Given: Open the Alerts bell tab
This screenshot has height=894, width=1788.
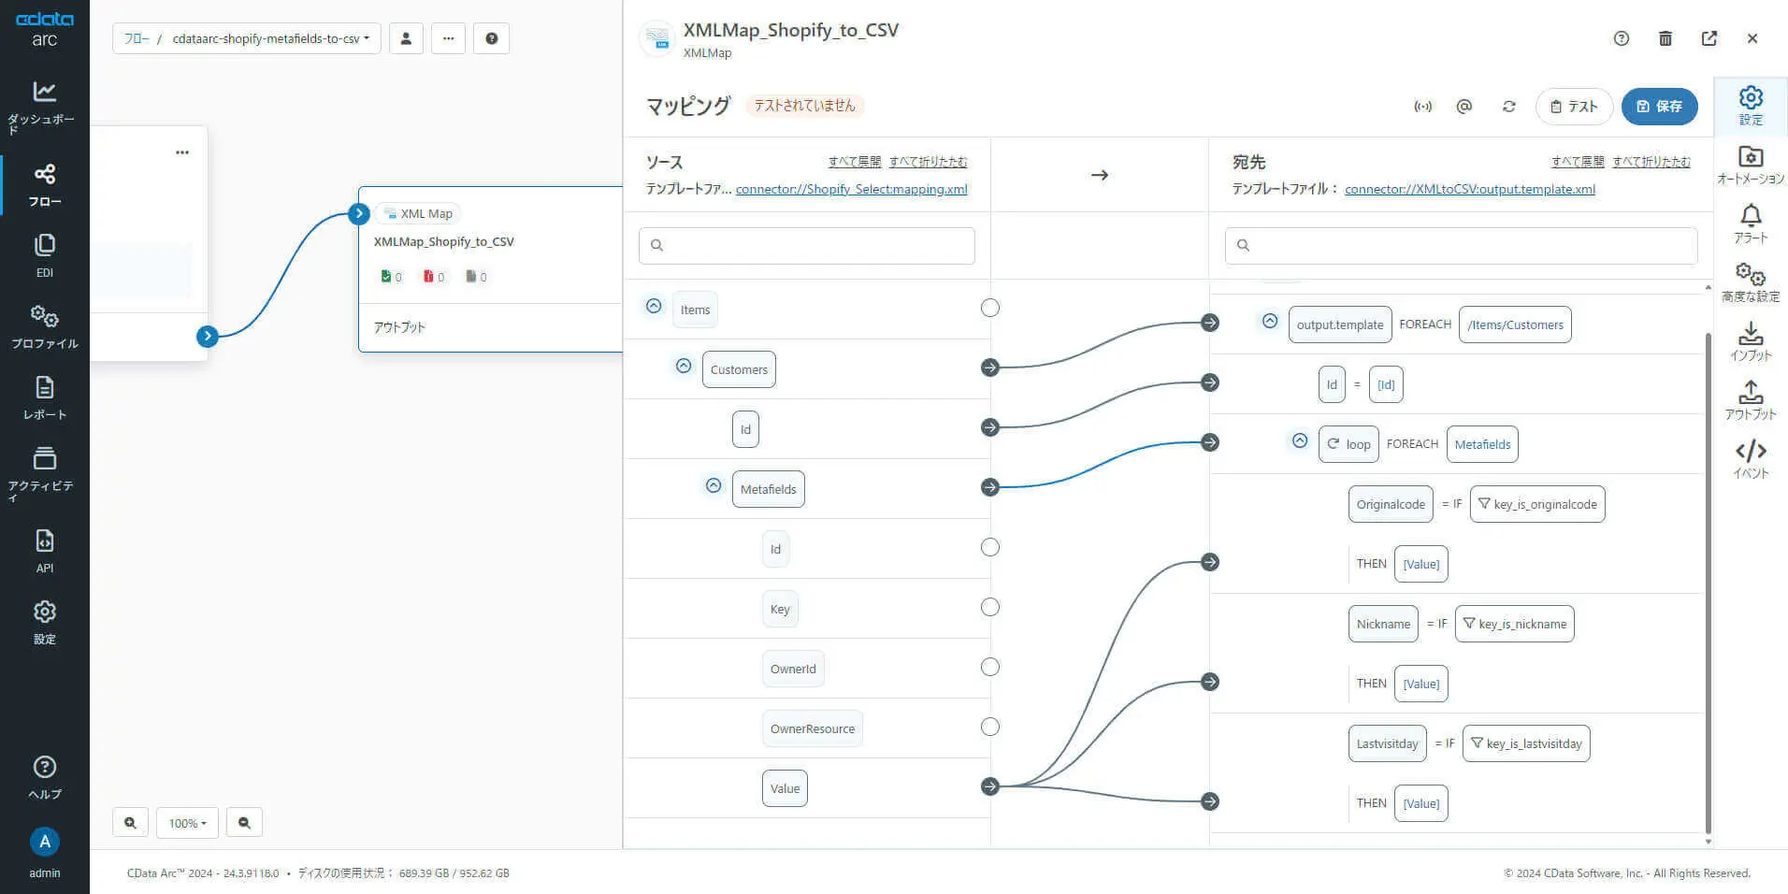Looking at the screenshot, I should pos(1750,224).
